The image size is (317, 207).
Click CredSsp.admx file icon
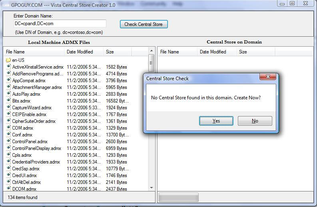coord(8,168)
